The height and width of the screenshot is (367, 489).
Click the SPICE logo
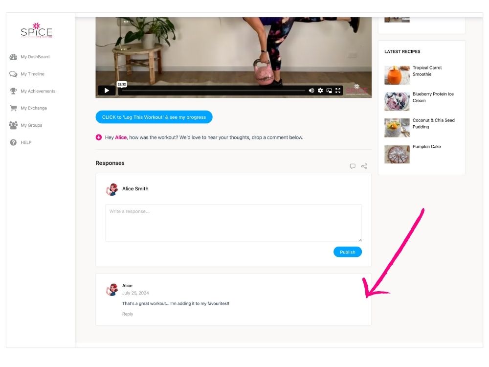pyautogui.click(x=36, y=31)
